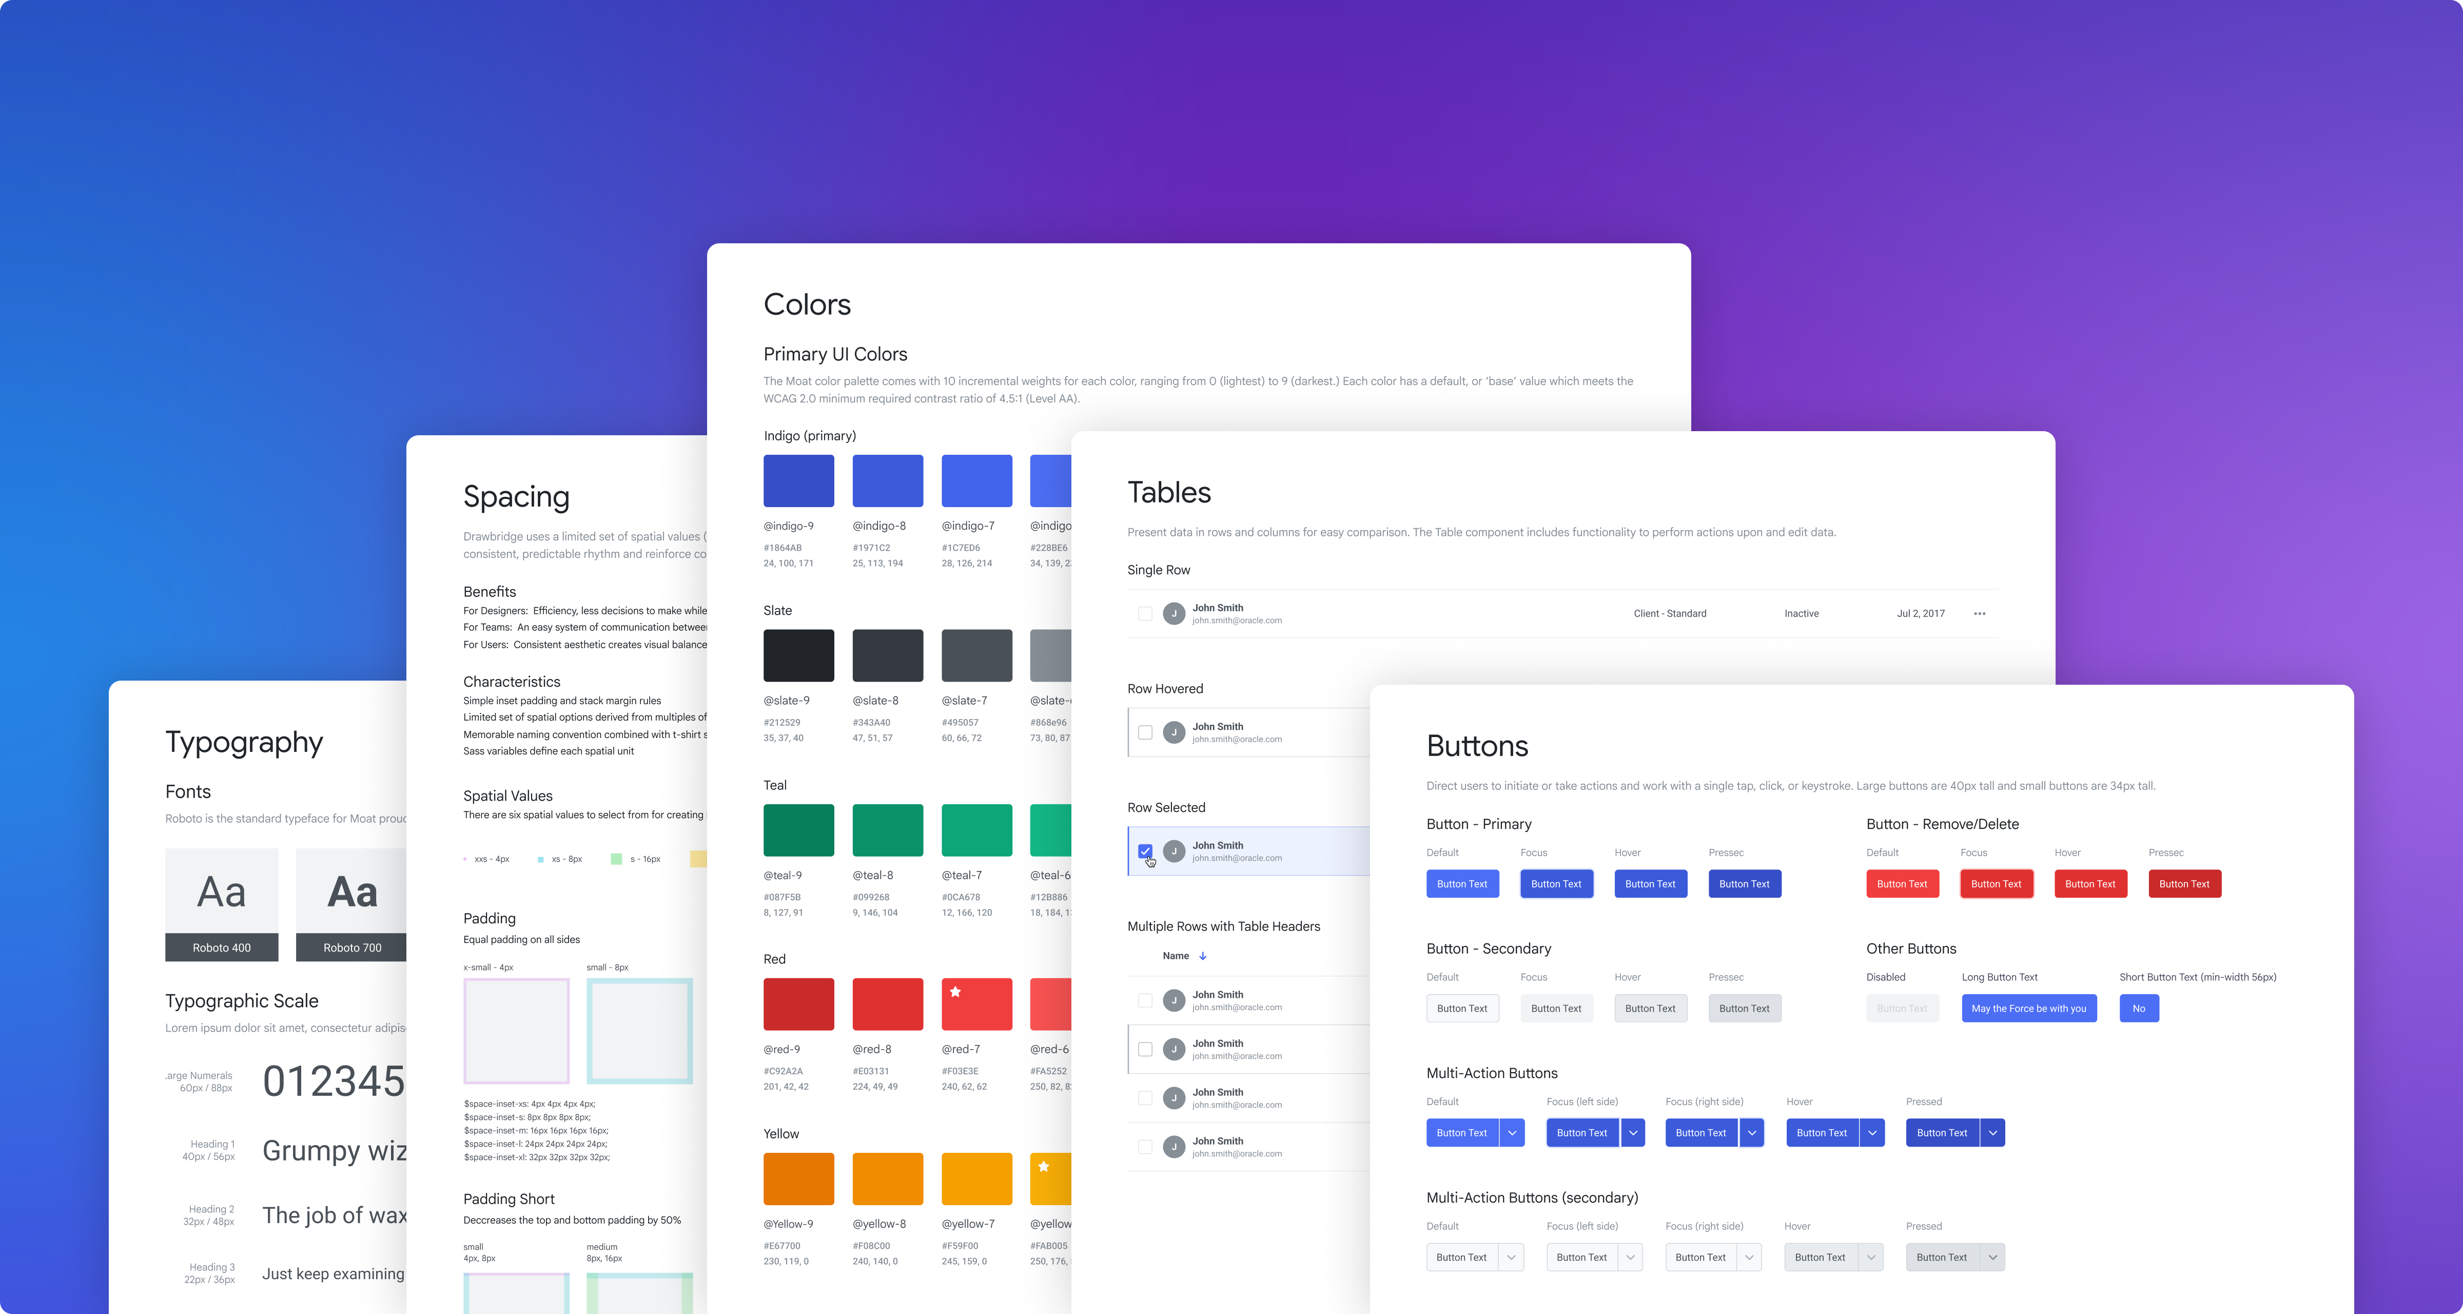Expand Default secondary multi-action button chevron
This screenshot has height=1314, width=2463.
[x=1511, y=1258]
